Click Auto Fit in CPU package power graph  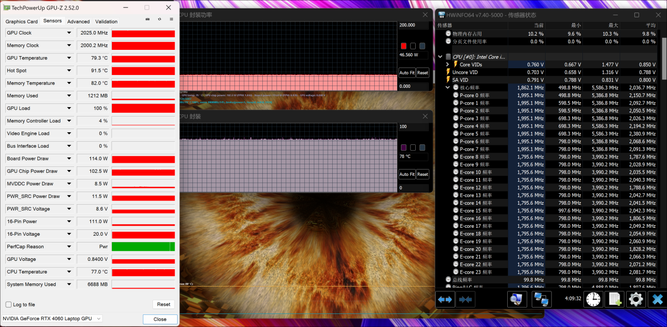(407, 73)
